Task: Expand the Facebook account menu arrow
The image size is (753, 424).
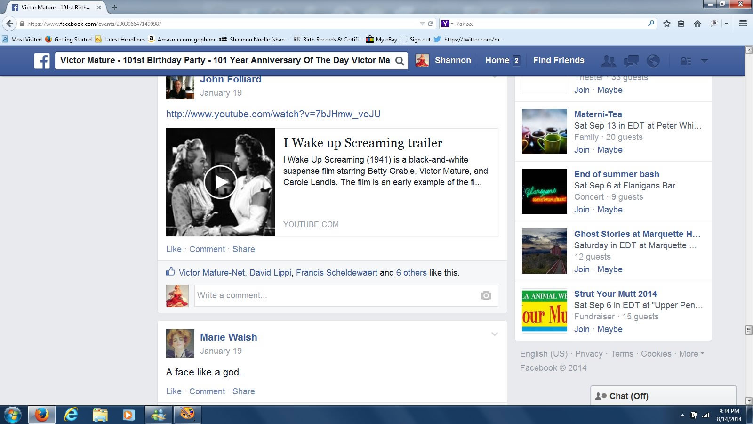Action: point(705,61)
